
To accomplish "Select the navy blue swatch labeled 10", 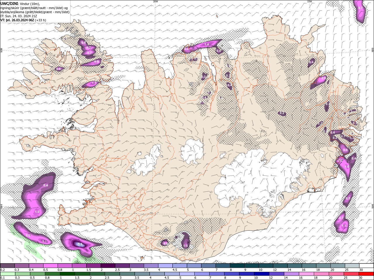I will [x=262, y=274].
